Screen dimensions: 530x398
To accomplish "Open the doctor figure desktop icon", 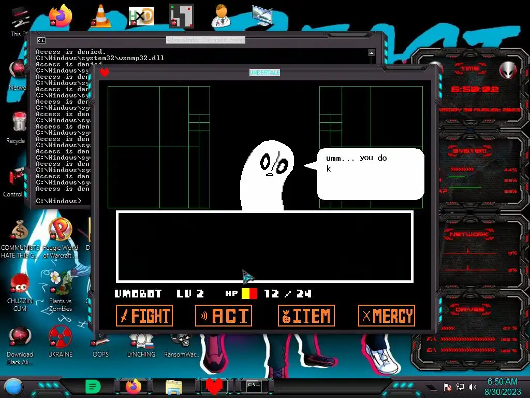I will 221,16.
